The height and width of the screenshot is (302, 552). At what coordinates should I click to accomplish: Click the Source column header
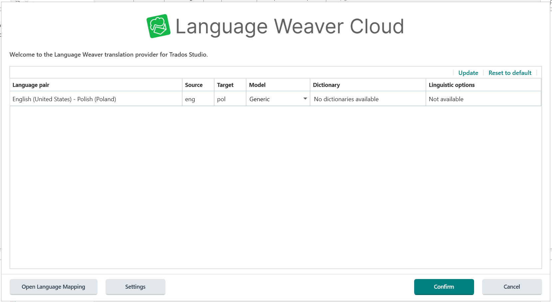coord(198,85)
